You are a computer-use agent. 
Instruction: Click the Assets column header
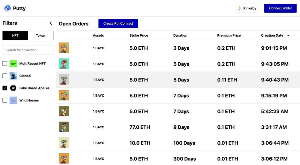pos(98,35)
